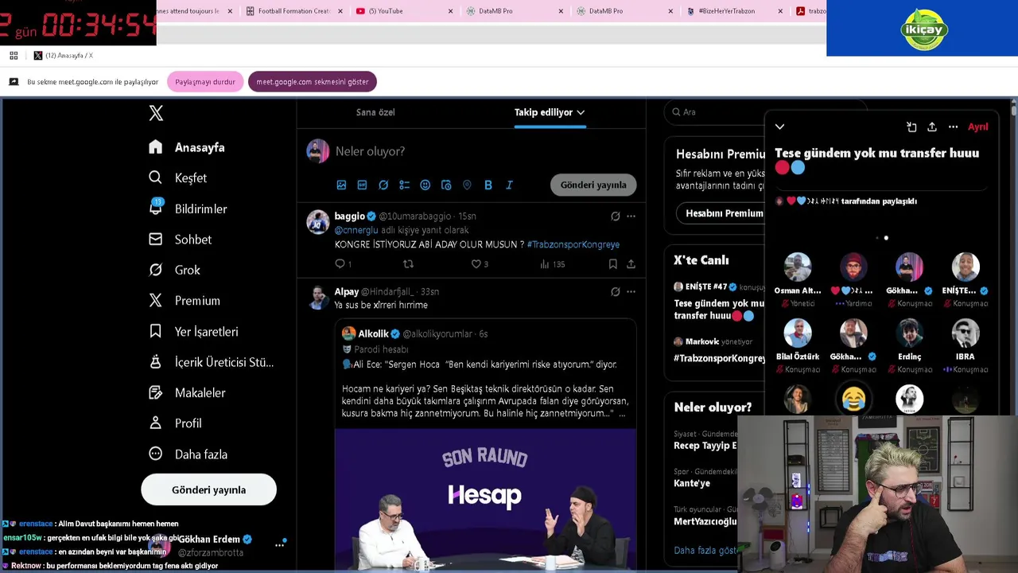Click the sidebar Gönderi yayınla button
The width and height of the screenshot is (1018, 573).
[x=208, y=489]
